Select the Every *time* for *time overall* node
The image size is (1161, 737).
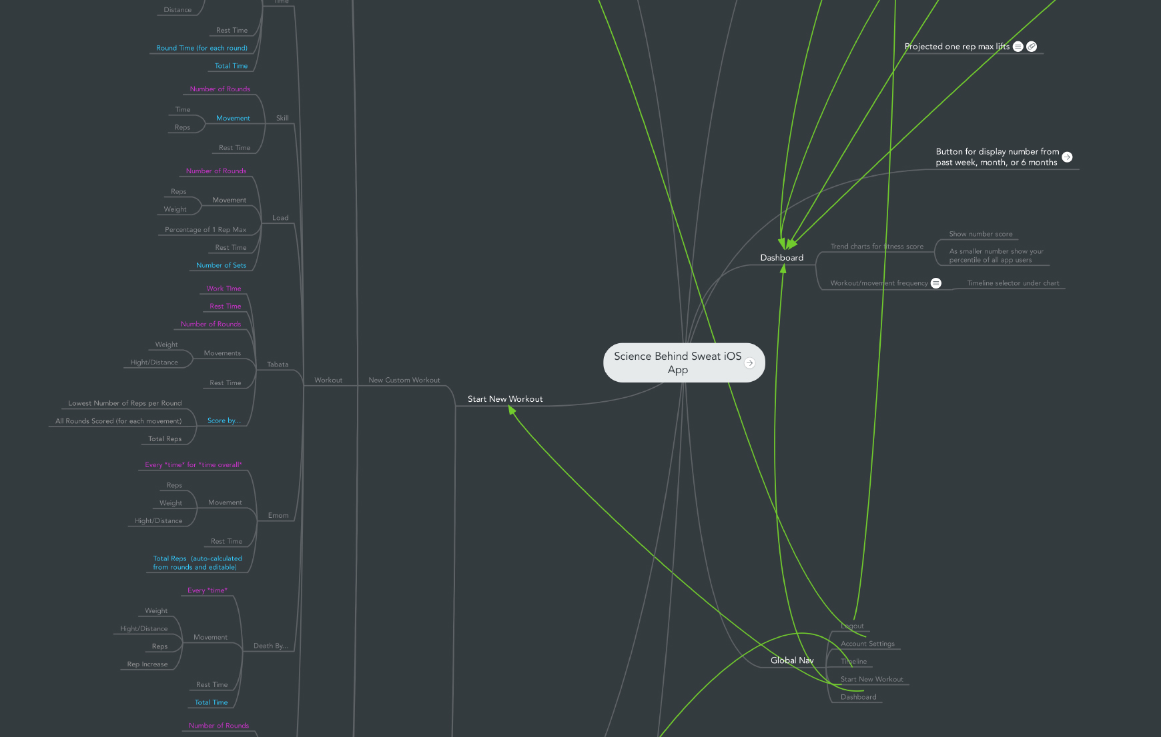point(193,465)
